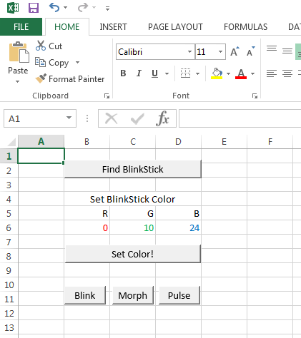Image resolution: width=301 pixels, height=338 pixels.
Task: Click the Redo arrow icon
Action: coord(83,8)
